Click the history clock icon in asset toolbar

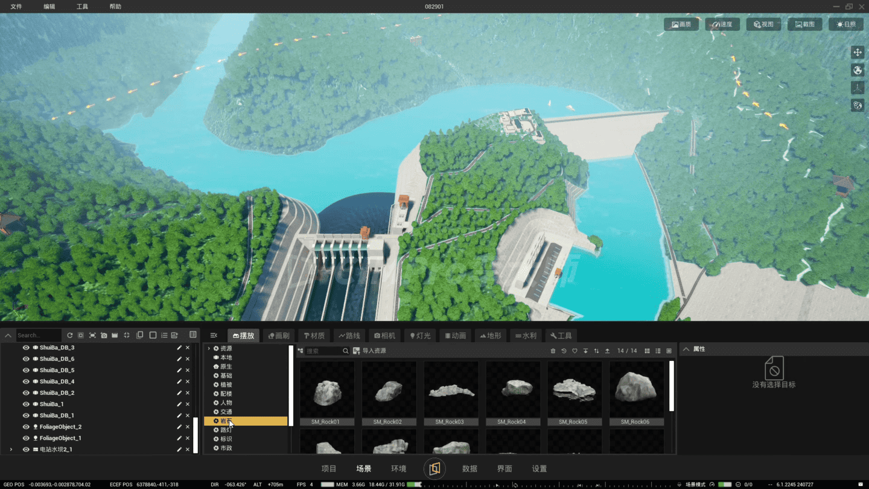(564, 351)
